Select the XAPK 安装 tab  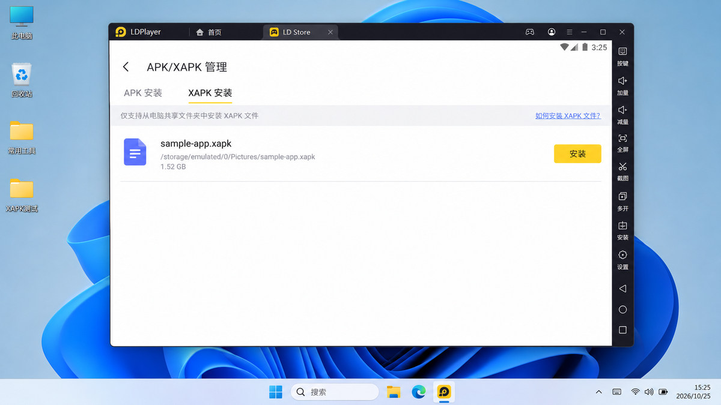click(x=210, y=93)
